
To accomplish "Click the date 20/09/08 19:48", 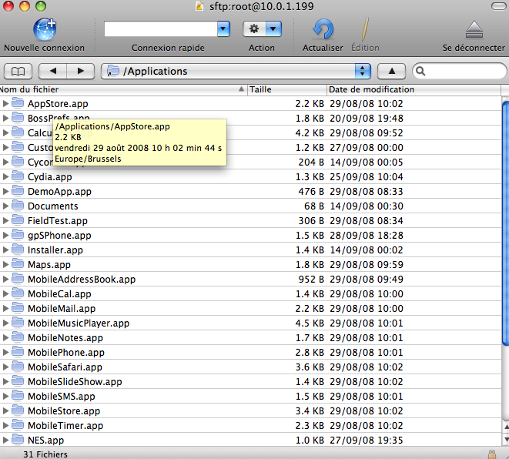I will [x=367, y=119].
